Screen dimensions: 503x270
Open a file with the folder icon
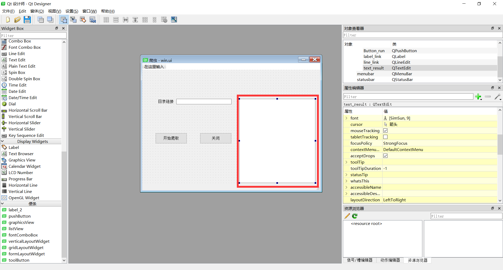(17, 20)
